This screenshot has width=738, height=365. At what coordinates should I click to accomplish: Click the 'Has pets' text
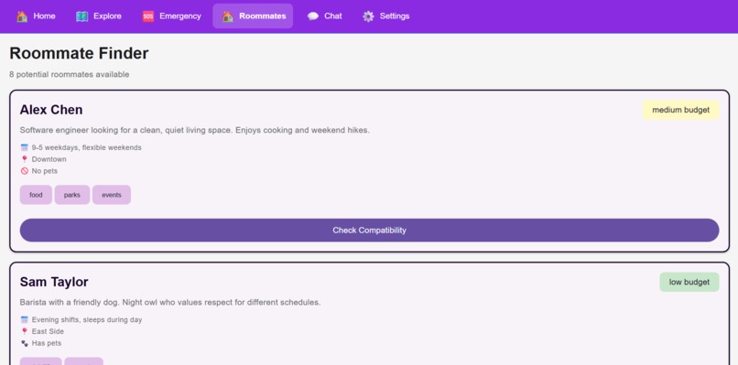coord(47,343)
